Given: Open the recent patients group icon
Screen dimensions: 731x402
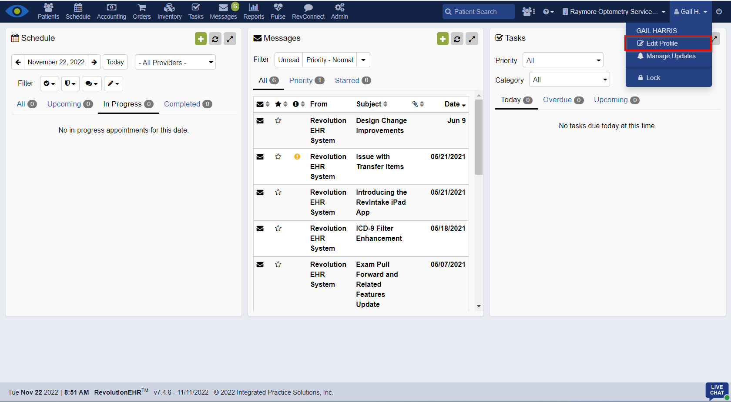Looking at the screenshot, I should tap(528, 12).
